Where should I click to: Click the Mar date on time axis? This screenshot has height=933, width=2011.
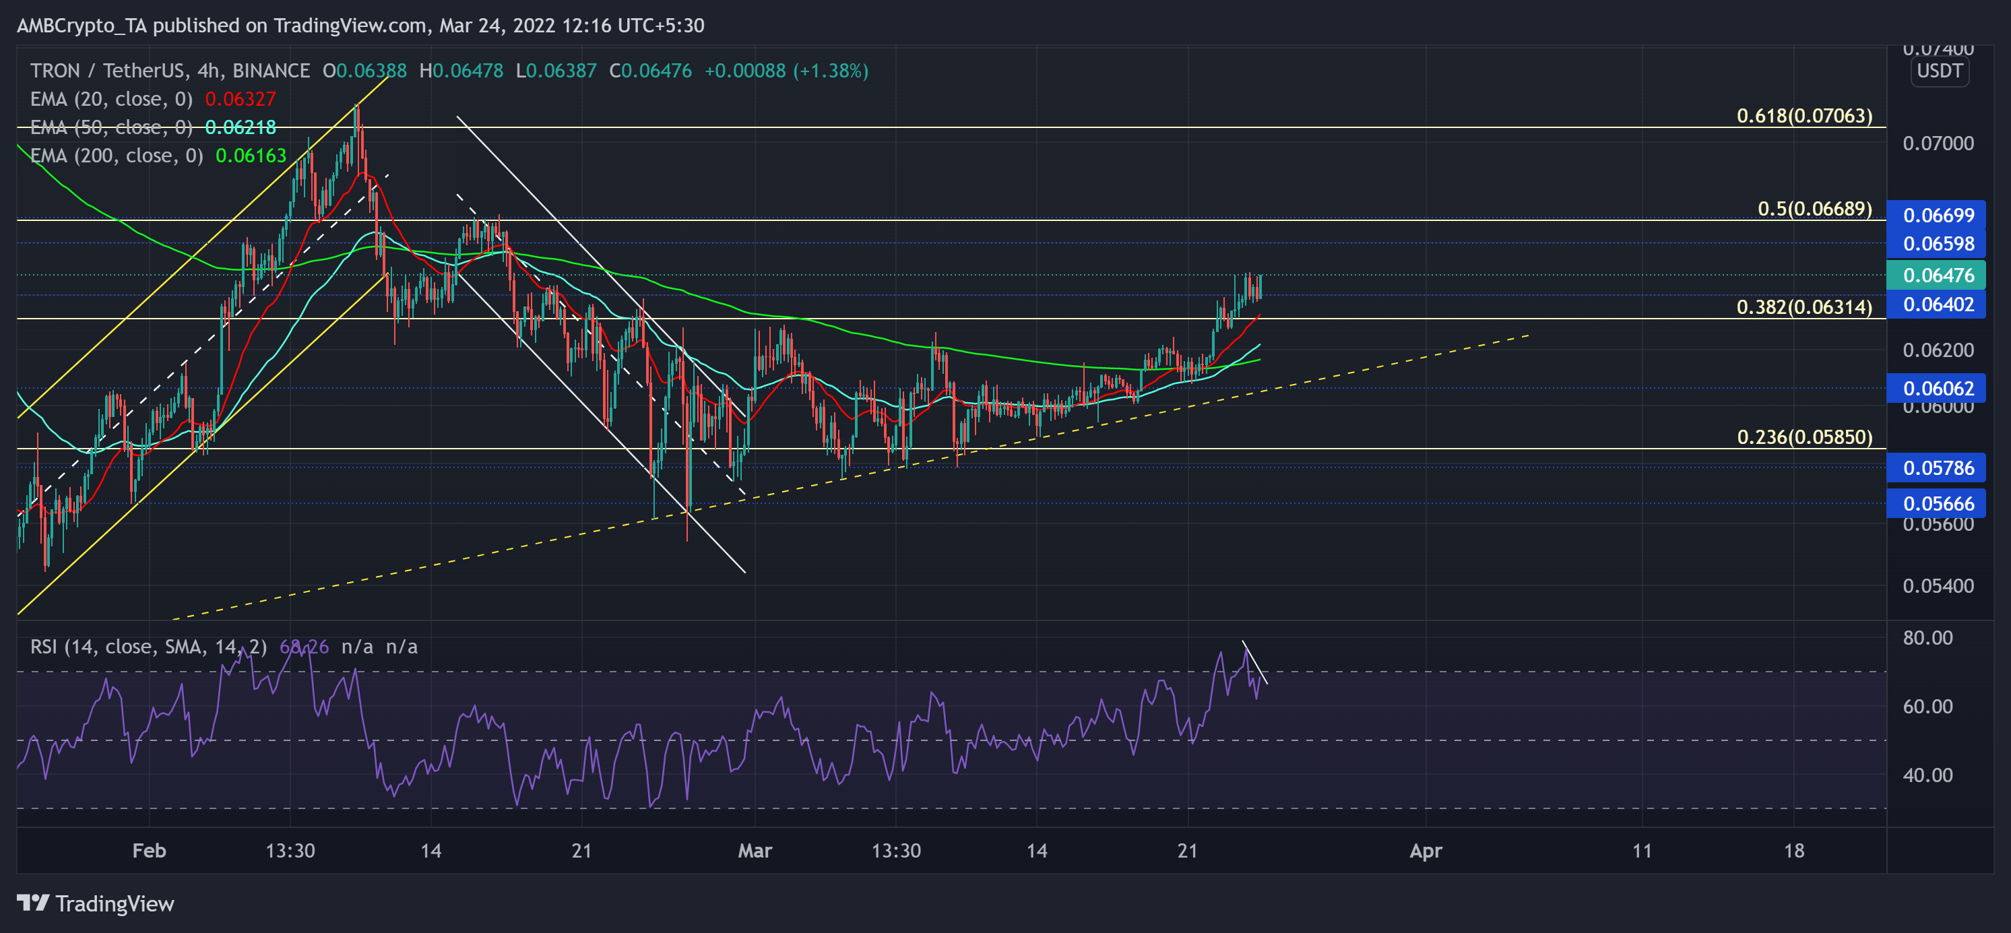click(755, 850)
